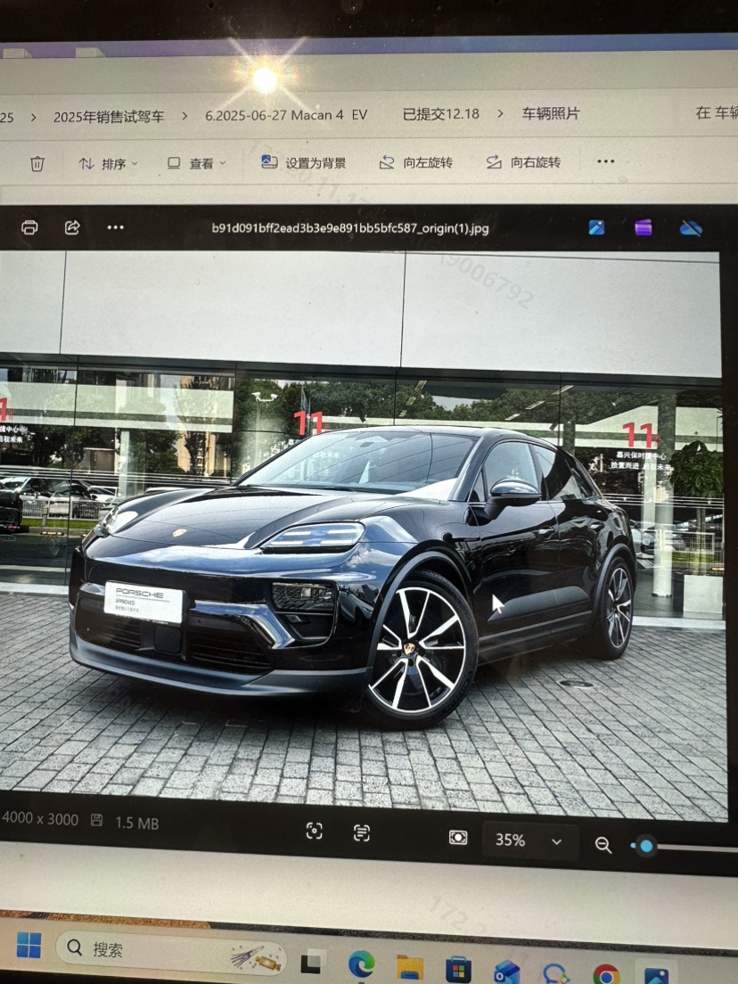Open Microsoft Edge from the taskbar
Viewport: 738px width, 984px height.
(x=361, y=964)
